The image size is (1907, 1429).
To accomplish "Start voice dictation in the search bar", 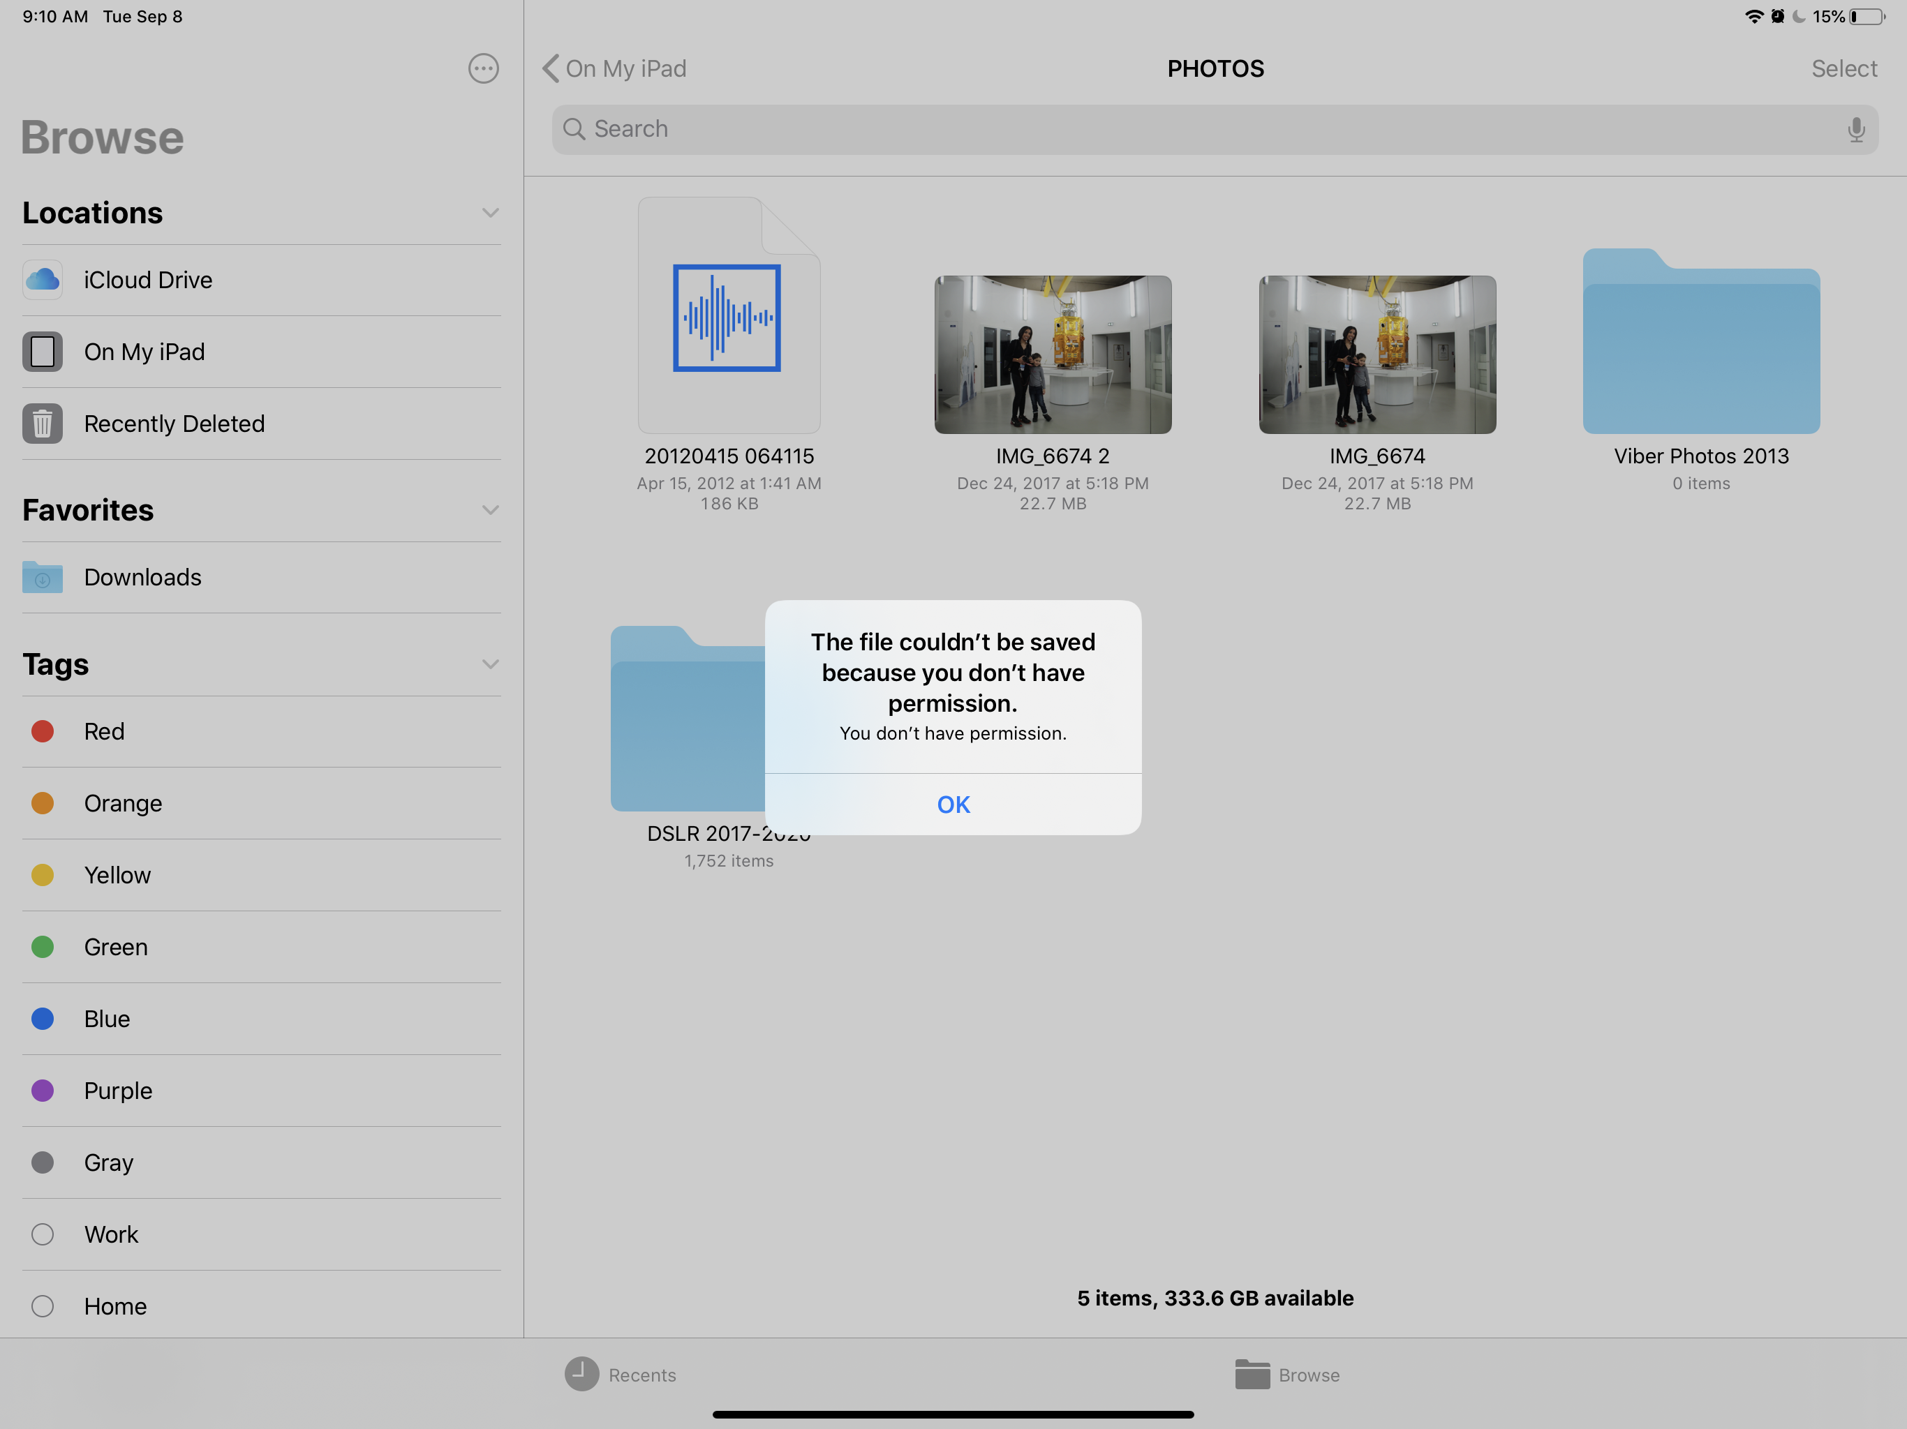I will (1855, 128).
